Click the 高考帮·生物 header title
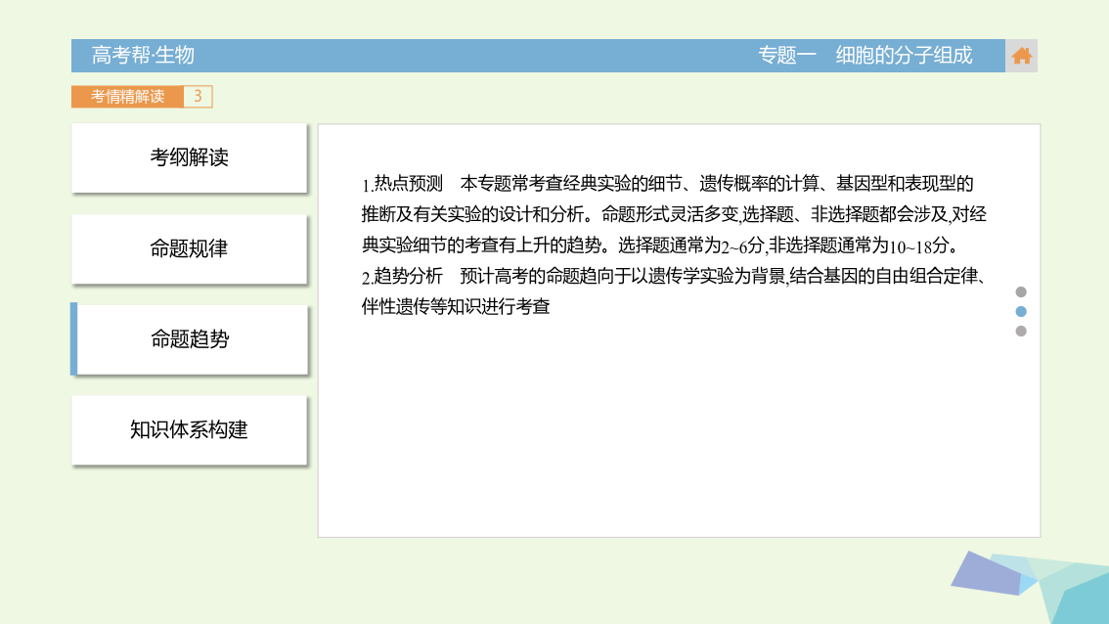The image size is (1109, 624). pos(143,55)
